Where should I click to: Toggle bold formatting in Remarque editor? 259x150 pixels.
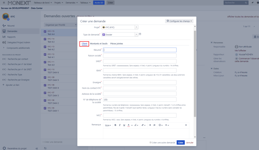(115, 125)
